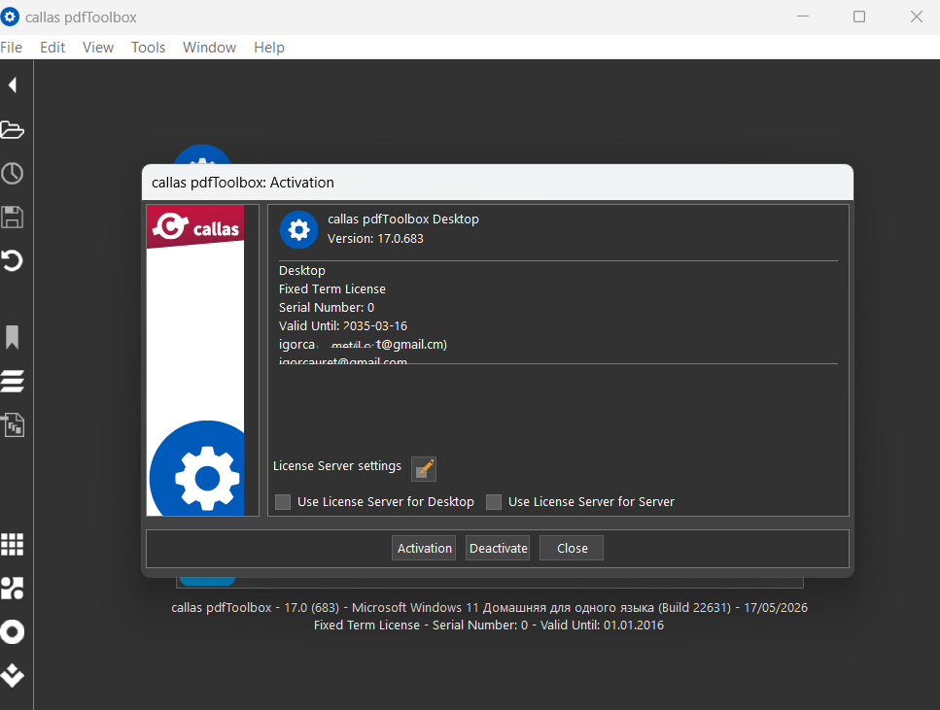Click the 'callas pdfToolbox Desktop' title text
The height and width of the screenshot is (710, 940).
[x=402, y=220]
